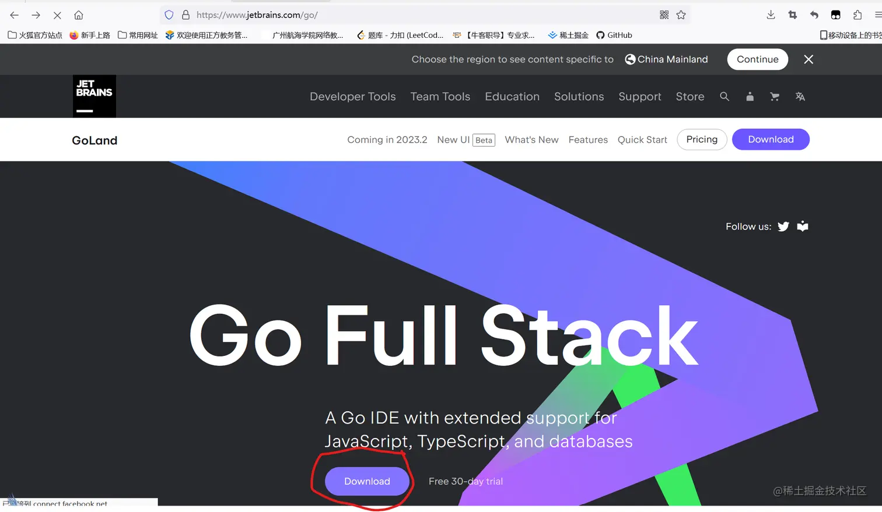Image resolution: width=882 pixels, height=512 pixels.
Task: Open the browser home page icon
Action: [79, 15]
